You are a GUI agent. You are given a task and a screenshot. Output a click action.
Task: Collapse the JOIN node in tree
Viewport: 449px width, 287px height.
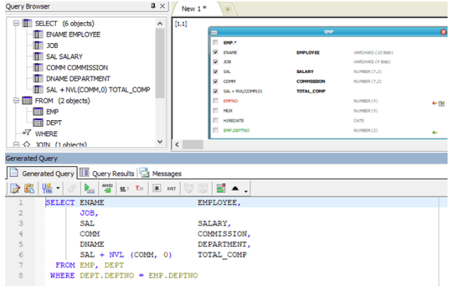[16, 145]
